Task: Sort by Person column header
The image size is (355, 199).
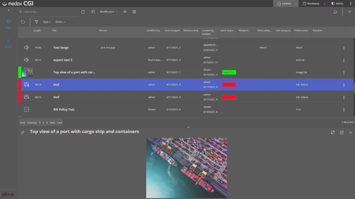Action: 103,30
